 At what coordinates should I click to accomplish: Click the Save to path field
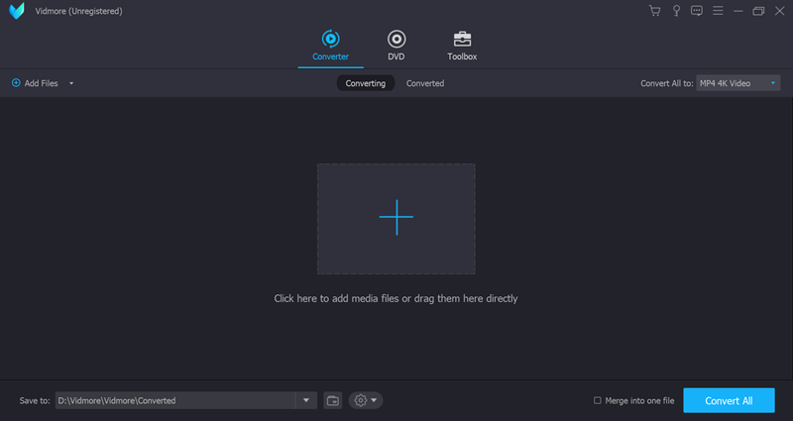click(174, 400)
